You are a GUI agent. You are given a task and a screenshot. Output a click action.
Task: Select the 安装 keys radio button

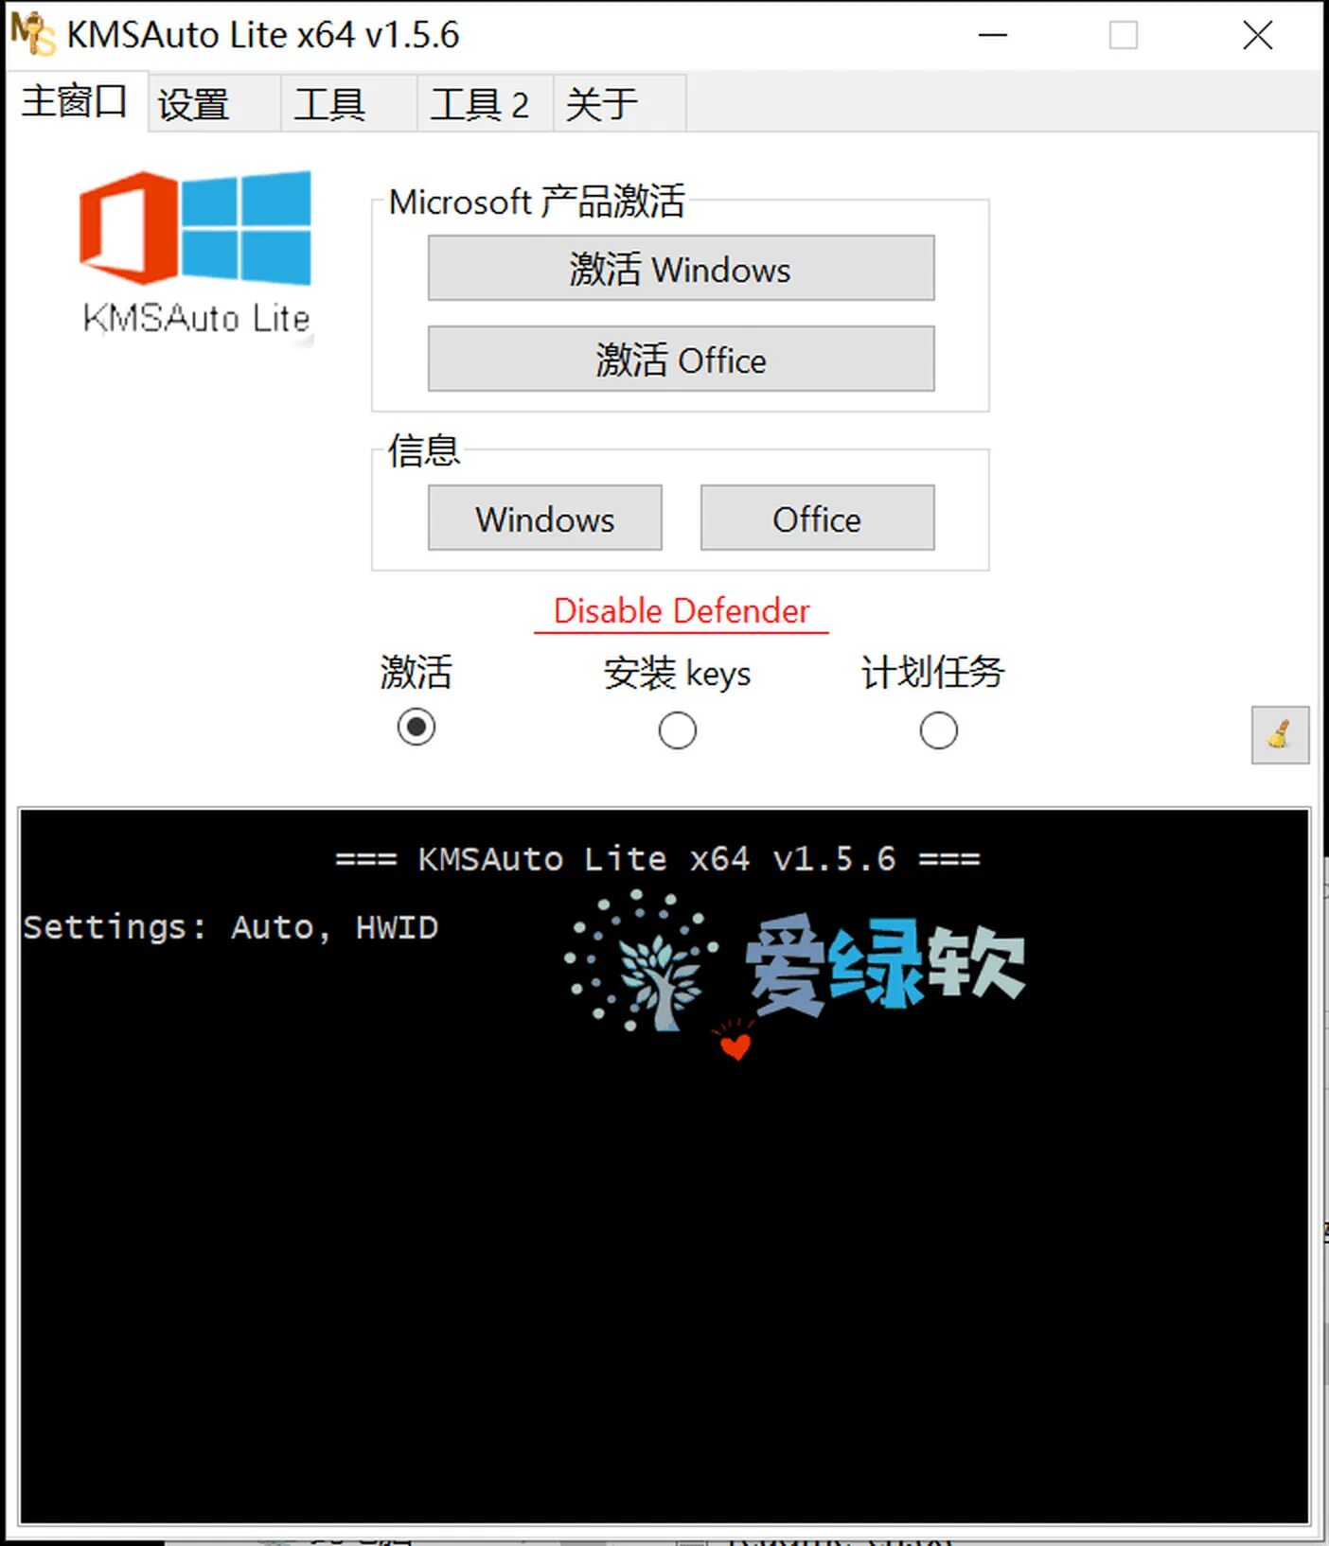[678, 730]
